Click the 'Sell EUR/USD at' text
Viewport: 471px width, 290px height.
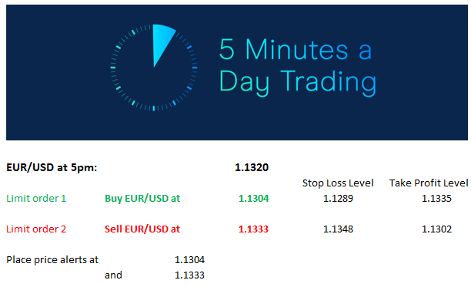click(x=142, y=229)
